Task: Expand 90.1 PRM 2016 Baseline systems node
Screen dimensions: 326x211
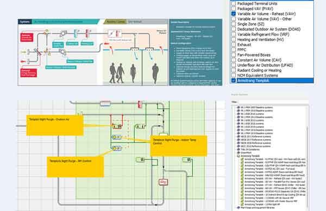Action: point(239,130)
